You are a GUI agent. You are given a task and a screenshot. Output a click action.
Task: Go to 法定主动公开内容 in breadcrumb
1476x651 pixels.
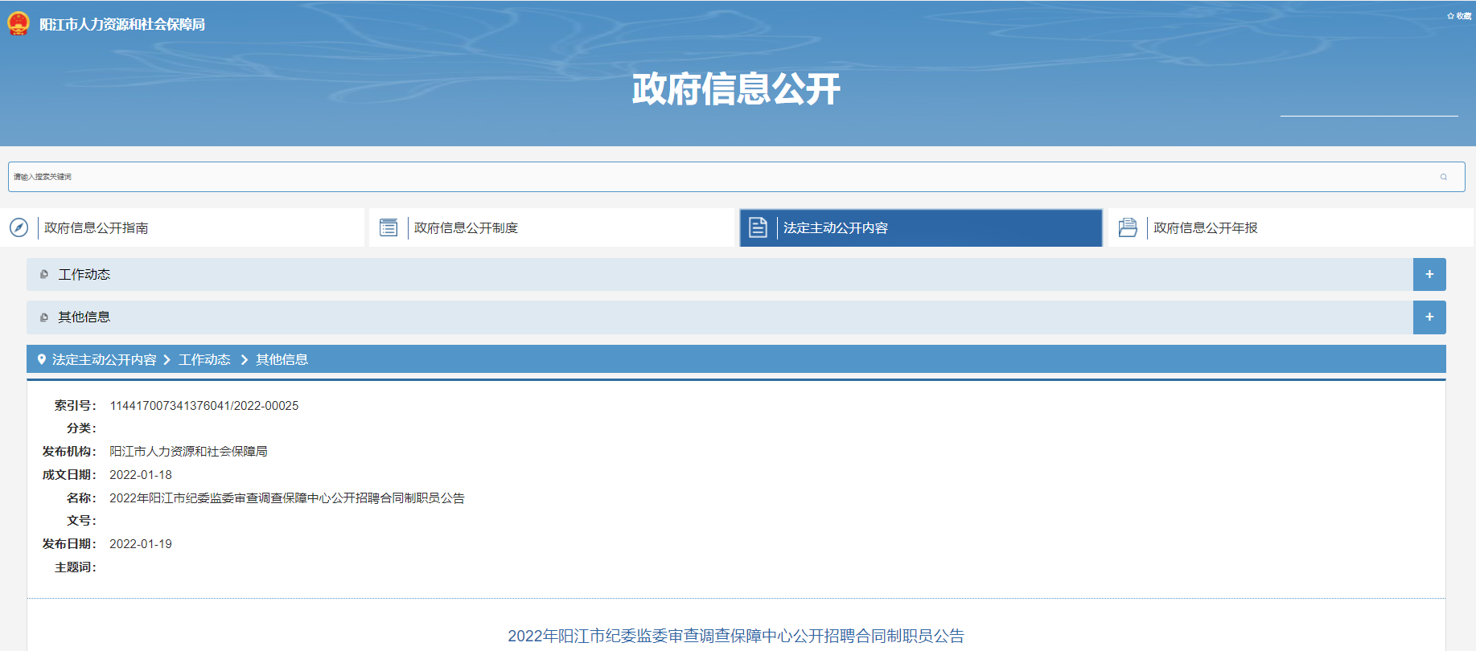click(x=105, y=359)
